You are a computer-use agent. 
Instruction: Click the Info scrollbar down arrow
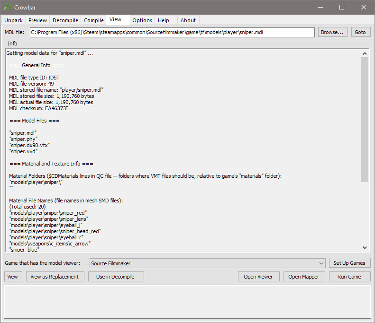(365, 248)
